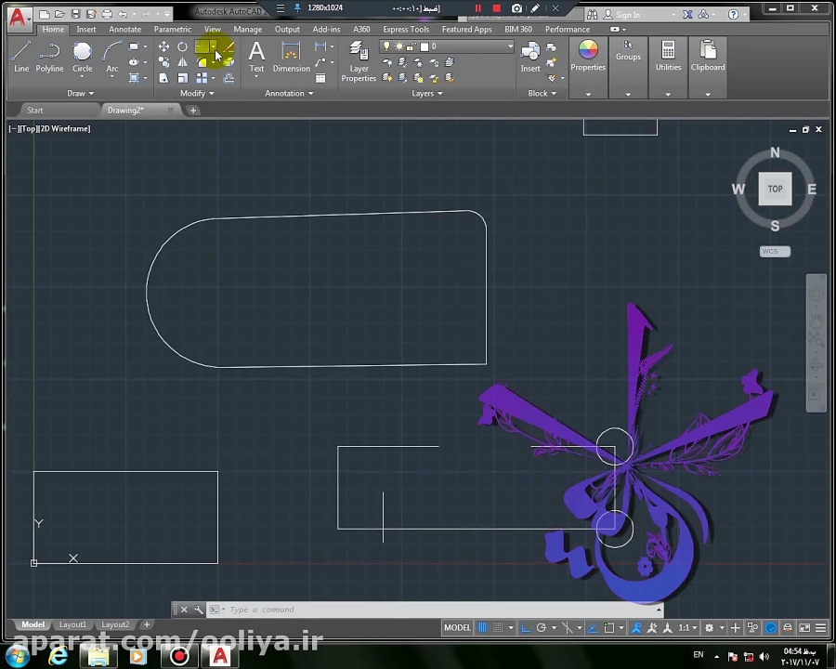Click the Erase tool icon
Screen dimensions: 836x669
(x=229, y=47)
